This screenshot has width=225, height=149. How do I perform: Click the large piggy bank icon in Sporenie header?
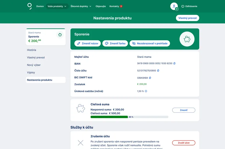click(x=187, y=39)
